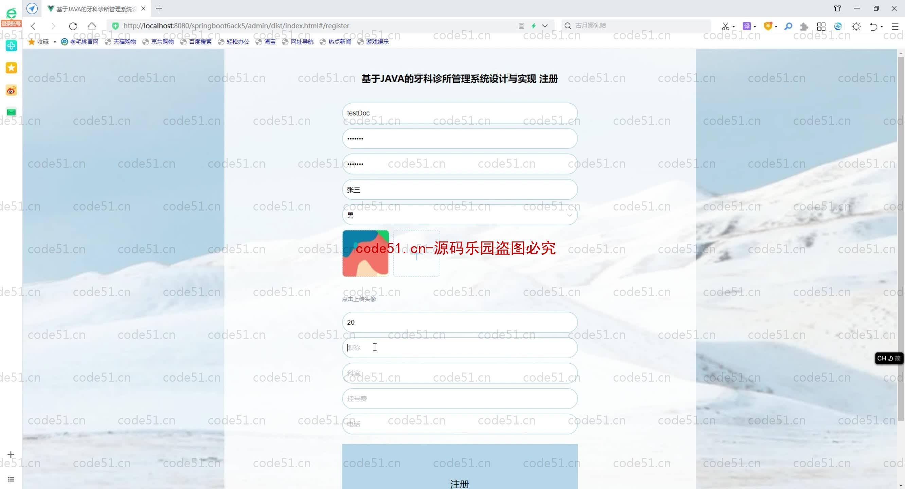Viewport: 905px width, 489px height.
Task: Open the browser main hamburger menu
Action: 895,26
